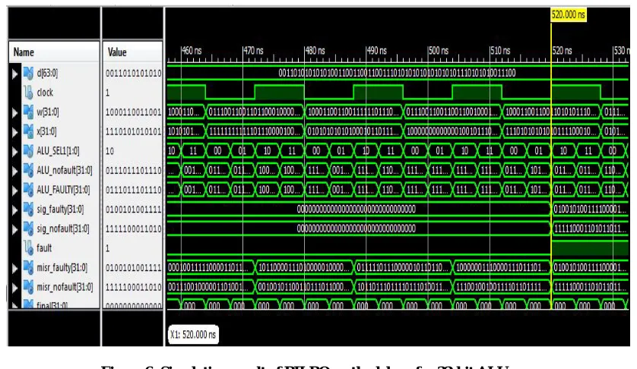
Task: Click the sig_nofault waveform all-zeros segment
Action: coord(357,229)
